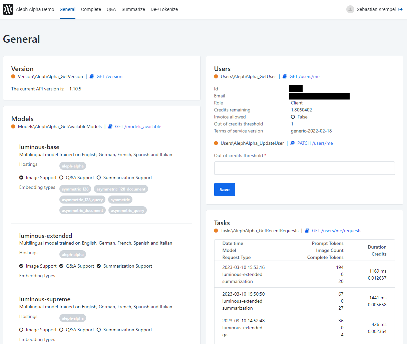The width and height of the screenshot is (407, 344).
Task: Click book icon beside PATCH /users/me
Action: pyautogui.click(x=293, y=143)
